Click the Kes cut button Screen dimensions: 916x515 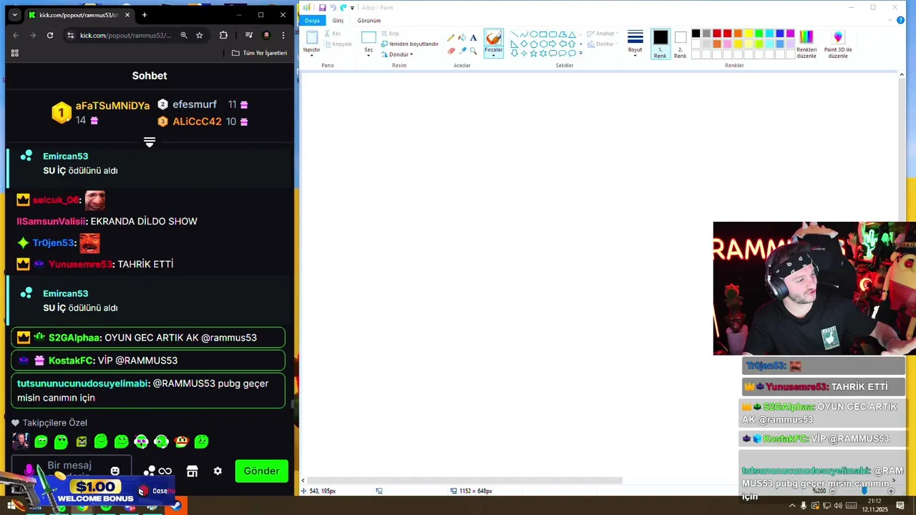point(332,34)
